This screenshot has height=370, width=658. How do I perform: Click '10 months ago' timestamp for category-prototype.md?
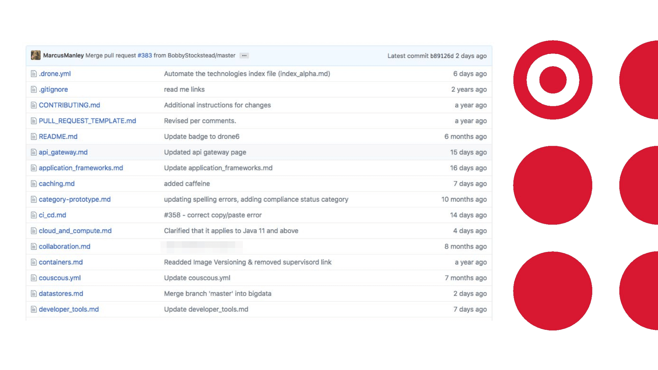(x=464, y=199)
